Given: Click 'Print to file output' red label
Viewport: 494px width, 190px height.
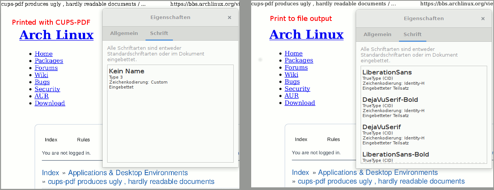Looking at the screenshot, I should pyautogui.click(x=301, y=19).
